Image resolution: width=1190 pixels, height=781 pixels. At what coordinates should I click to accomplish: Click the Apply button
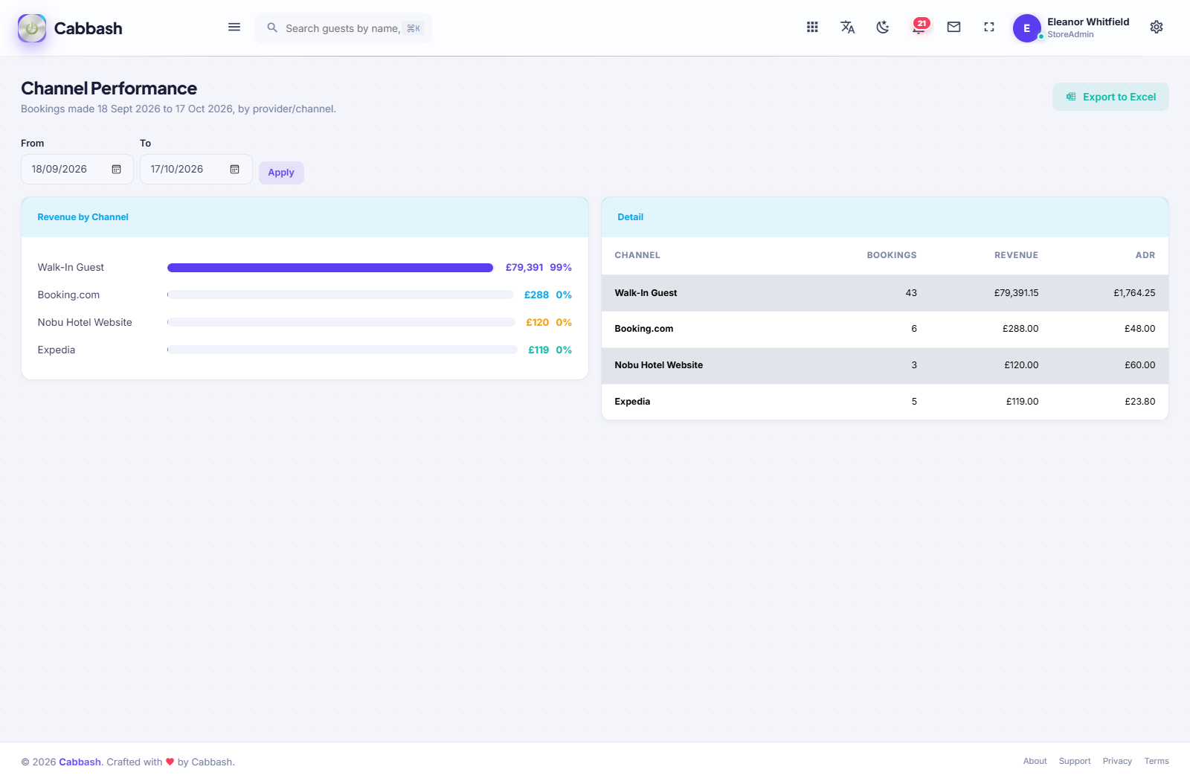coord(281,173)
